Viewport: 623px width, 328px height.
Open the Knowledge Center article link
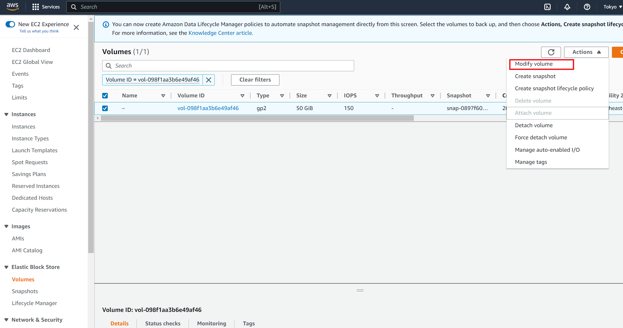[x=221, y=33]
